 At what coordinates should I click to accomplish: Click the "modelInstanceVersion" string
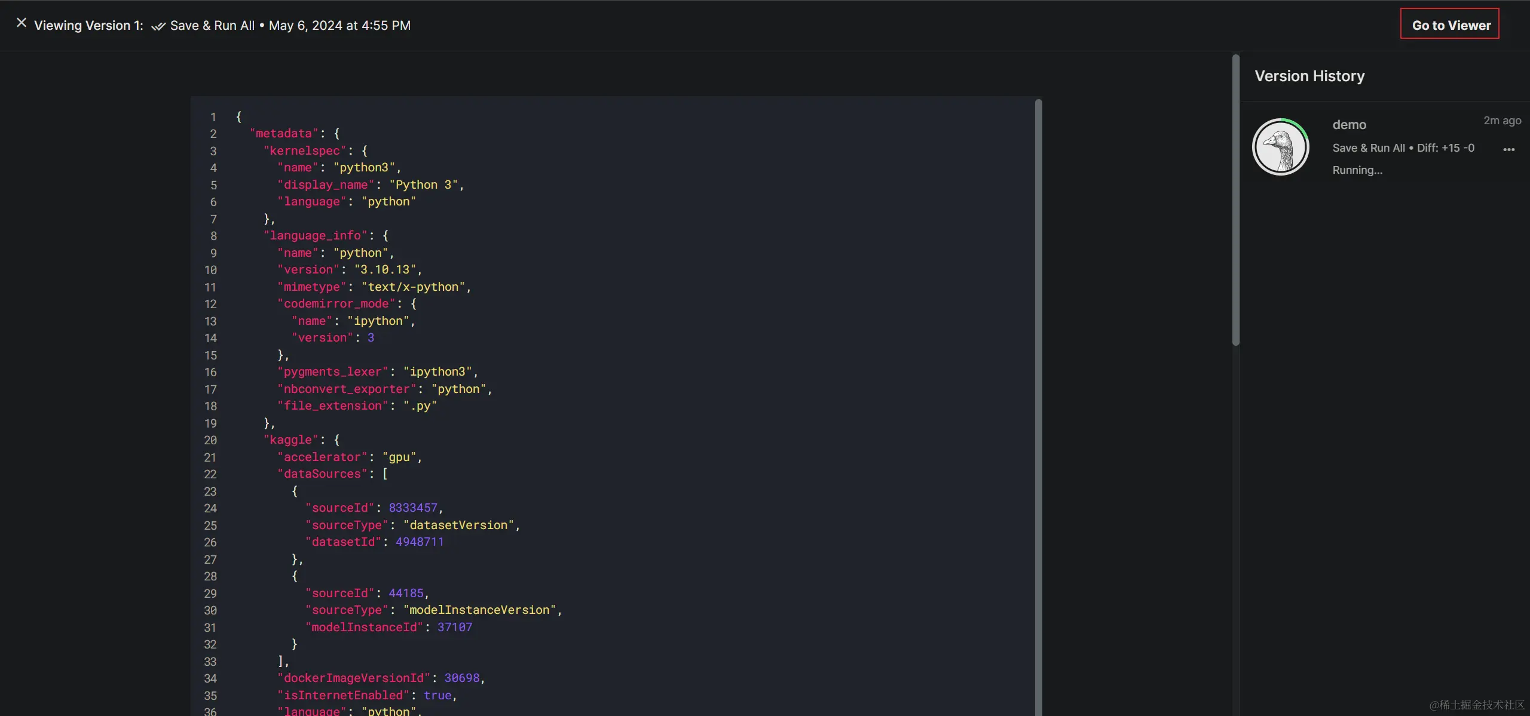pyautogui.click(x=479, y=610)
